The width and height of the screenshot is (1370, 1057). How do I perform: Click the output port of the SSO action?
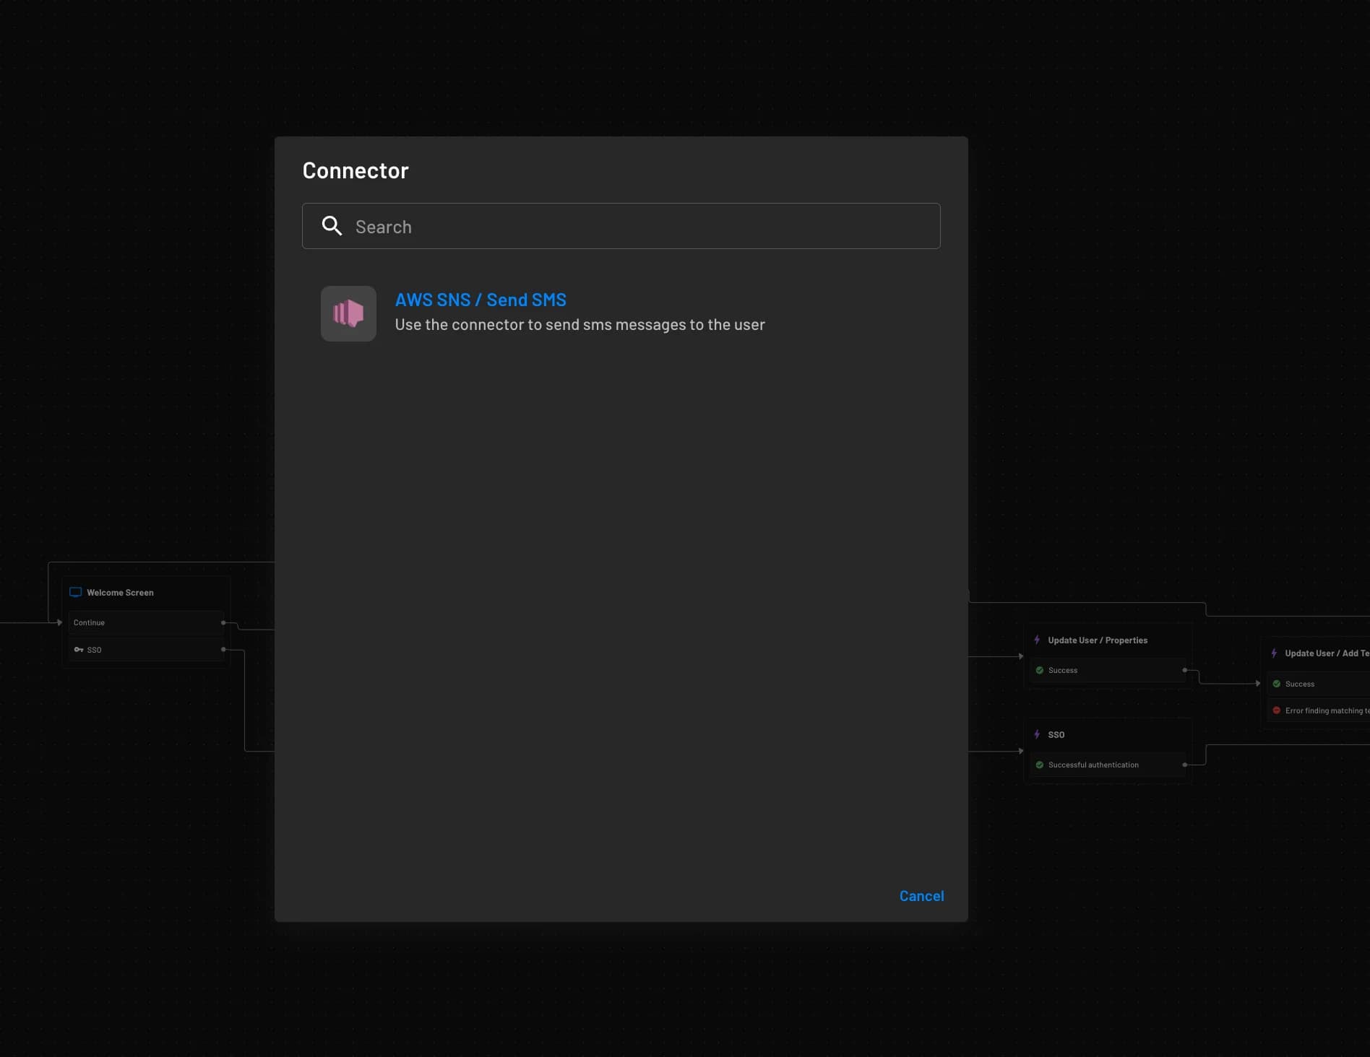224,649
